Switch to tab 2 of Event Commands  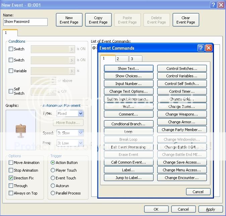tap(122, 59)
